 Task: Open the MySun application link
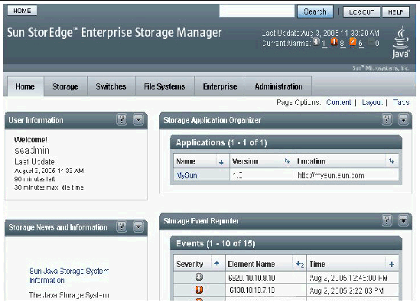(187, 175)
